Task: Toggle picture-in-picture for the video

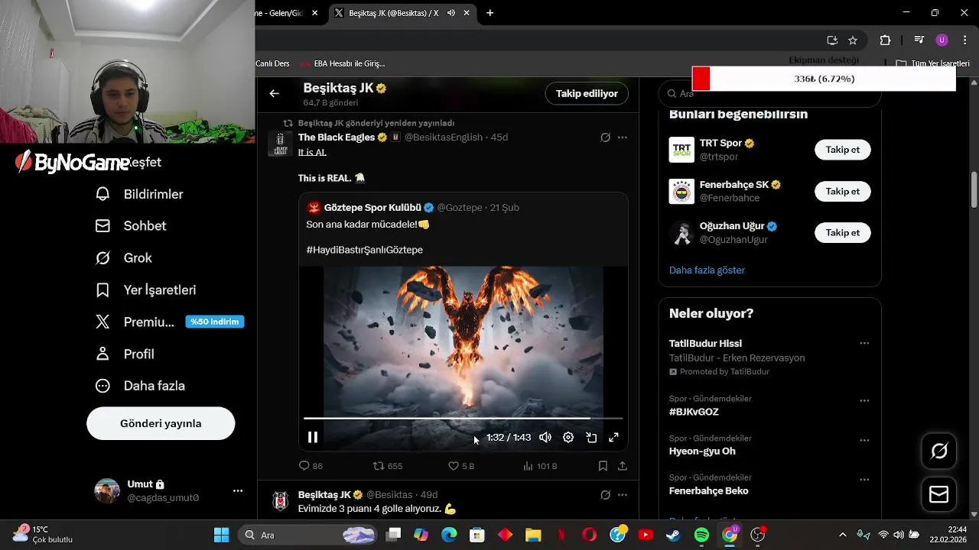Action: 591,437
